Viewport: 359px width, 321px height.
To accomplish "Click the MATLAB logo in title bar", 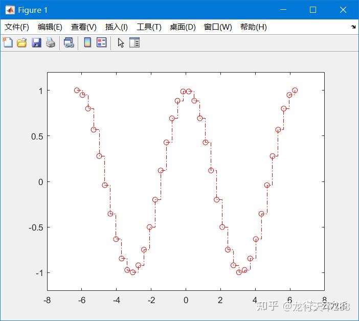I will (10, 10).
